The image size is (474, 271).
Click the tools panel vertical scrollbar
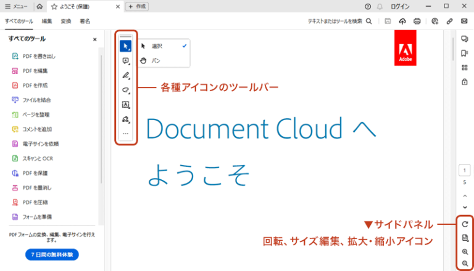(x=101, y=119)
